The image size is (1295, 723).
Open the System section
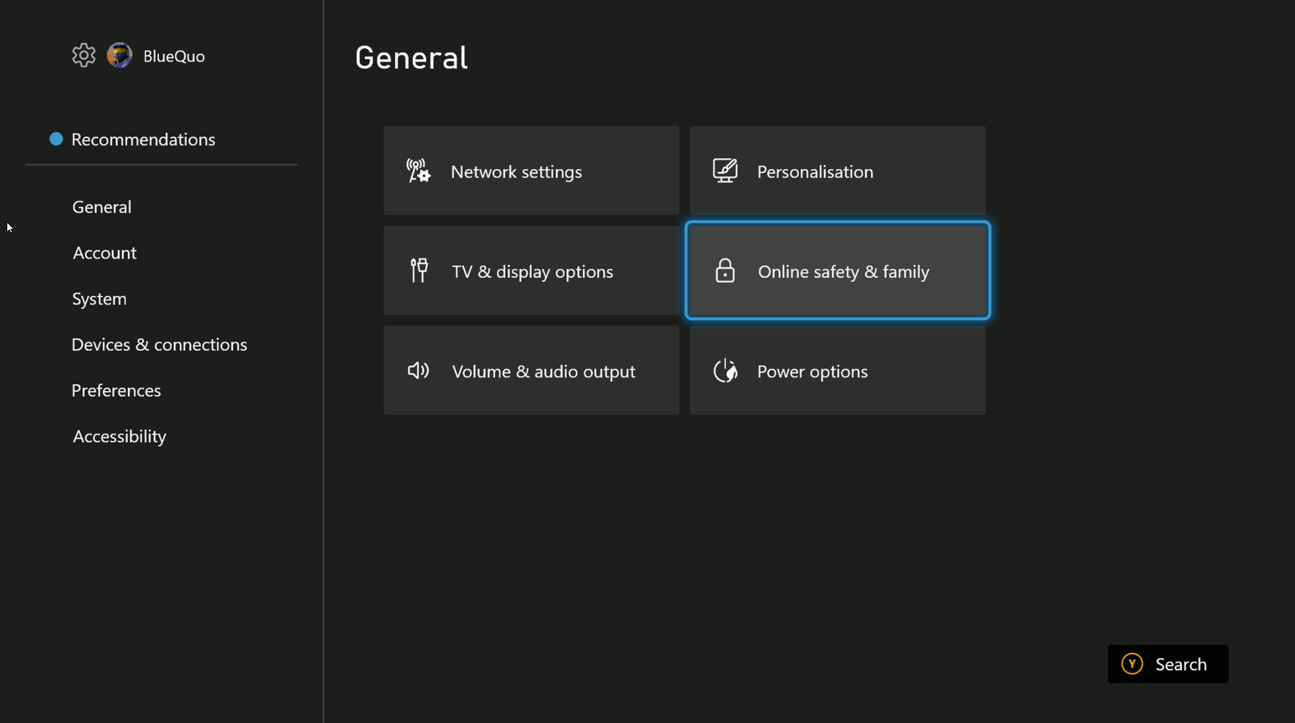(99, 298)
